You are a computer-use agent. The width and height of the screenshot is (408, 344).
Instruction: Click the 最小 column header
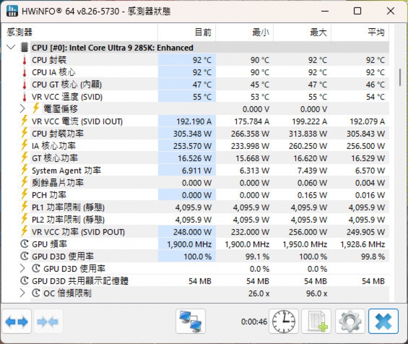coord(244,32)
